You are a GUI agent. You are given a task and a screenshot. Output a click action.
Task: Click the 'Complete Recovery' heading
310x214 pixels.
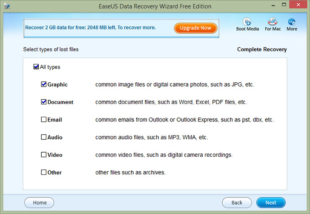coord(262,49)
